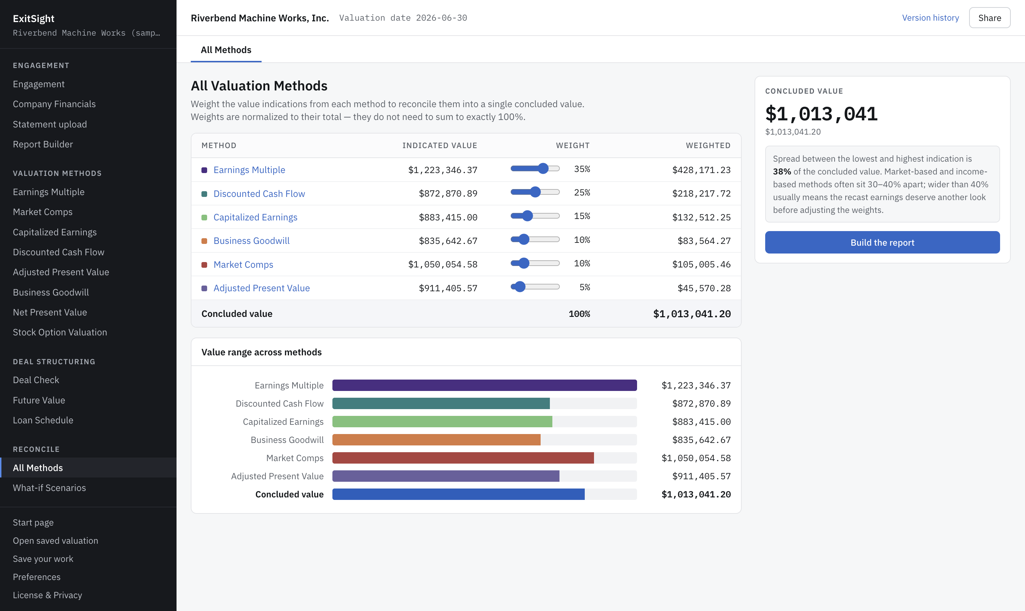Image resolution: width=1025 pixels, height=611 pixels.
Task: Click Save your work
Action: point(88,559)
